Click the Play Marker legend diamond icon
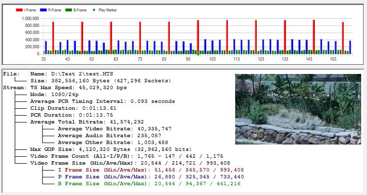The height and width of the screenshot is (195, 367). click(94, 10)
